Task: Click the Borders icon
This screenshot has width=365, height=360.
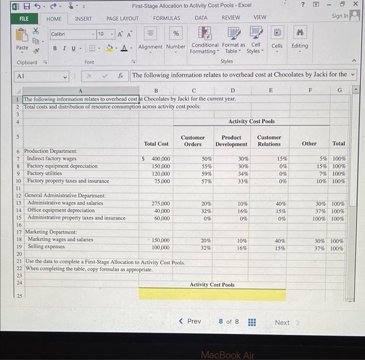Action: coord(92,48)
